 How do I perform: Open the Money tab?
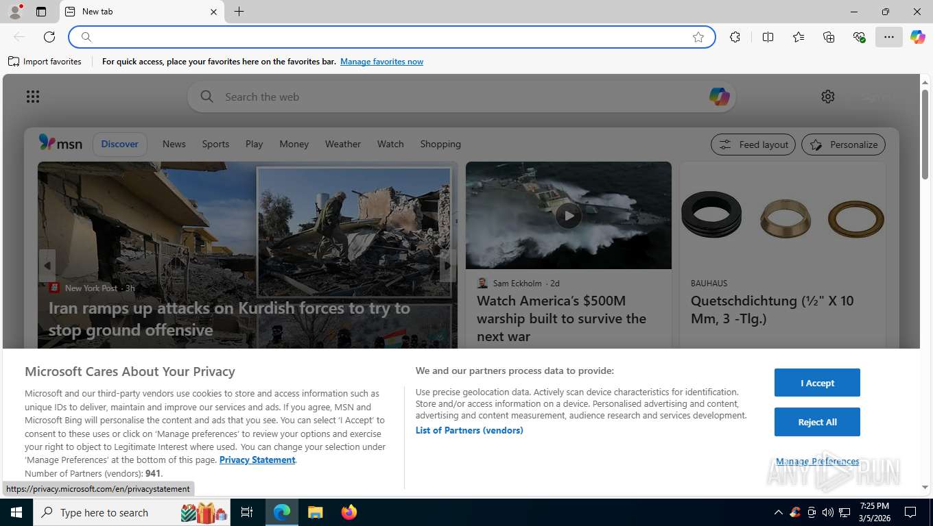click(x=294, y=145)
